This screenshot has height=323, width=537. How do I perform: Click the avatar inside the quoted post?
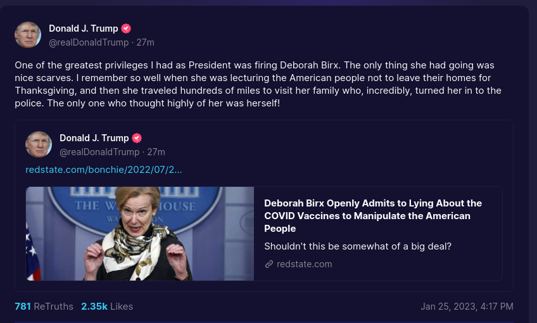(39, 144)
